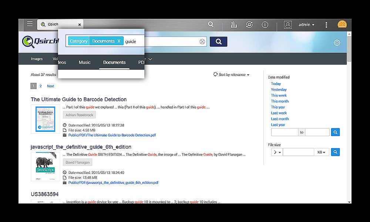Filter by author Adrian Rosebrock
This screenshot has height=222, width=370.
click(x=79, y=115)
